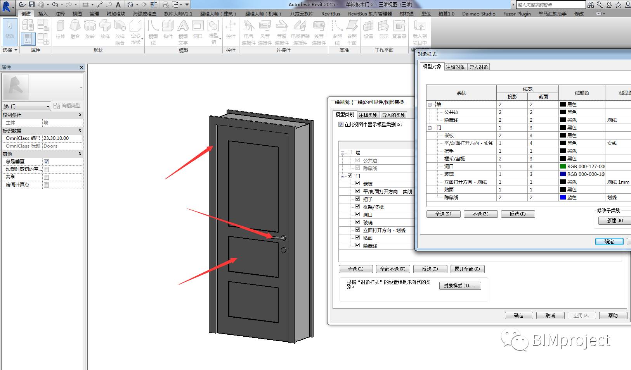Uncheck the 嵌板 visibility checkbox

pyautogui.click(x=358, y=183)
